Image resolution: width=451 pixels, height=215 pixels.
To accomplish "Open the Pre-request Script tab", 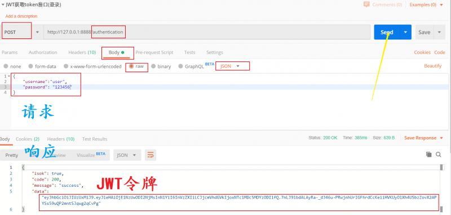I will click(x=154, y=52).
